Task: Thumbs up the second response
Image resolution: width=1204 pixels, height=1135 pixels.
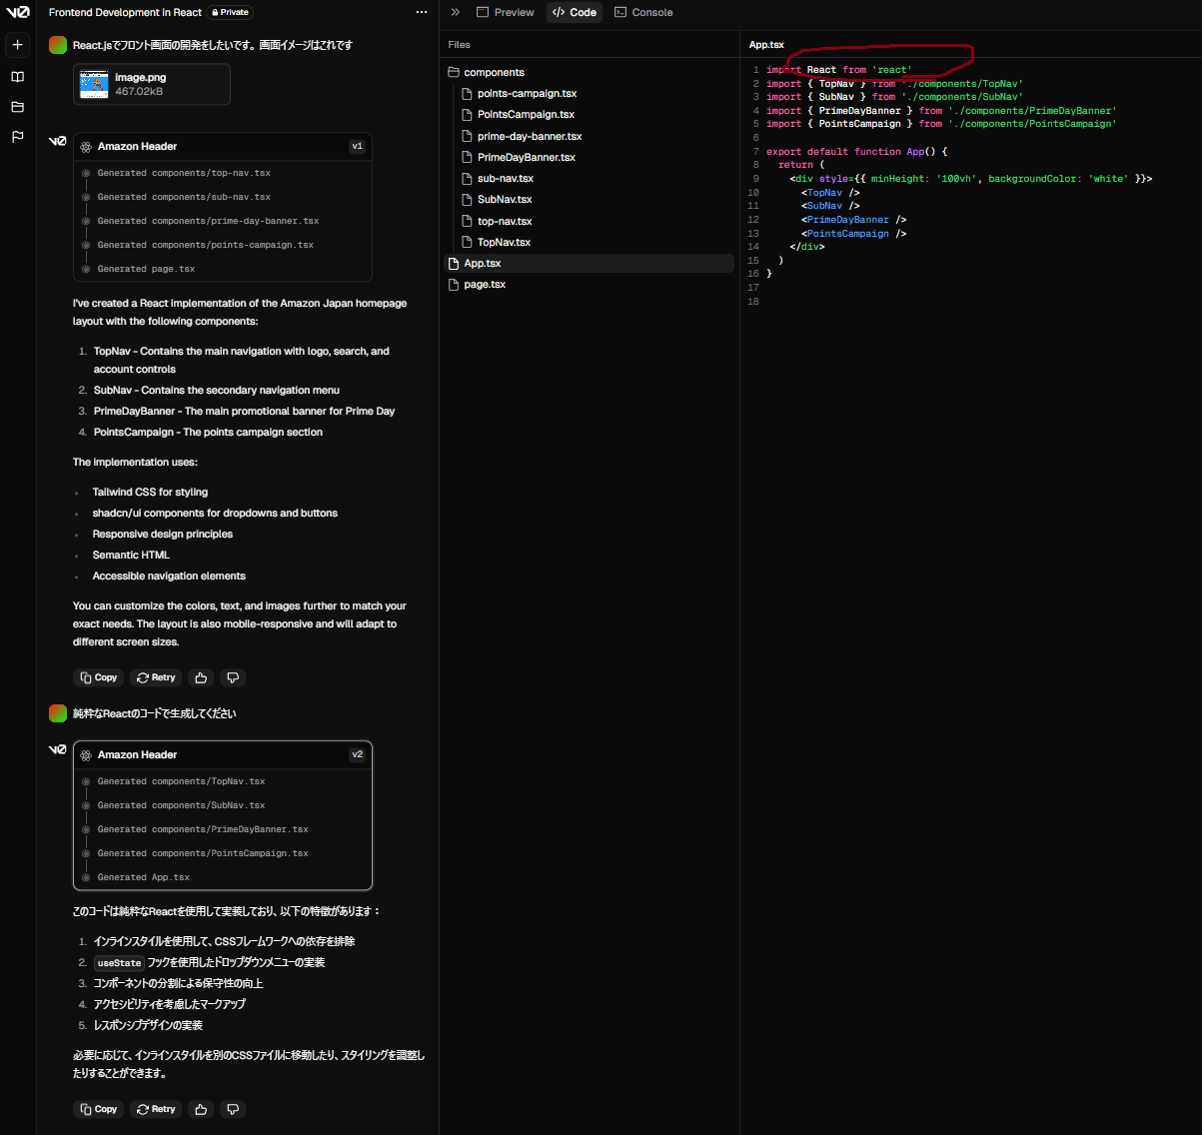Action: tap(201, 1109)
